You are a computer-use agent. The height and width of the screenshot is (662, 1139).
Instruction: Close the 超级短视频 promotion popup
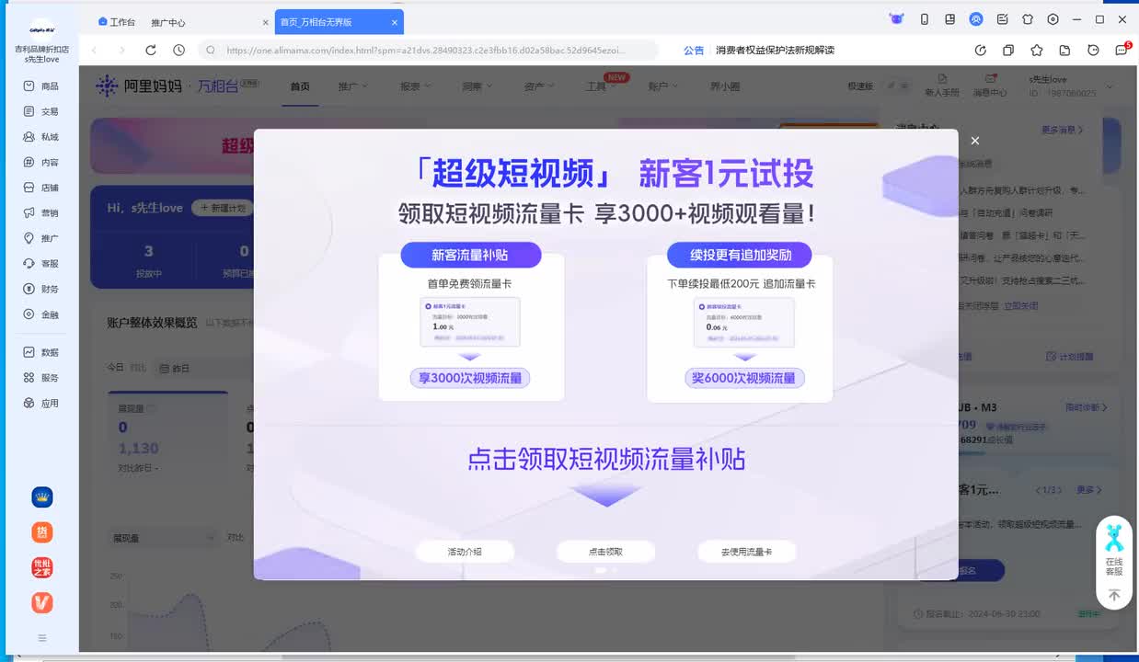click(975, 141)
